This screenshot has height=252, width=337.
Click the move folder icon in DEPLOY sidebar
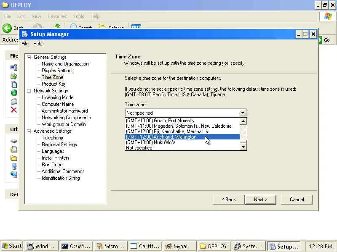14,76
